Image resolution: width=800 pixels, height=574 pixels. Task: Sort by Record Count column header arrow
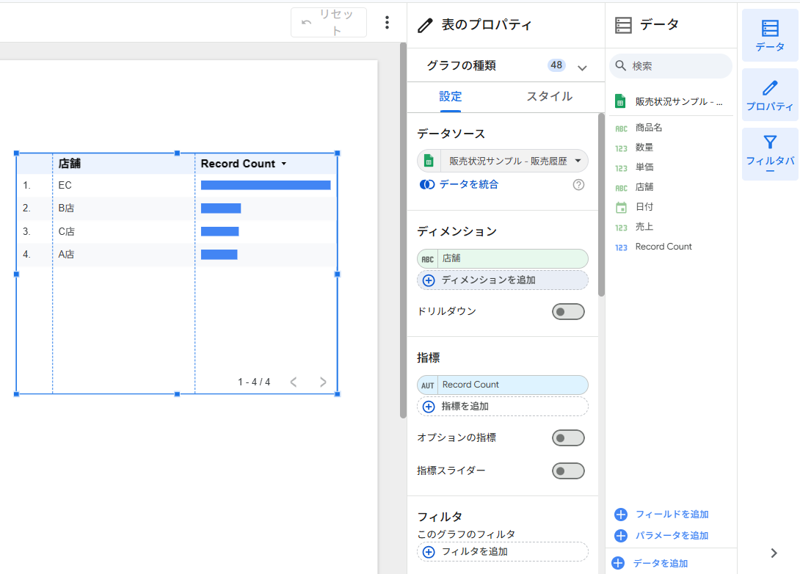(x=284, y=164)
